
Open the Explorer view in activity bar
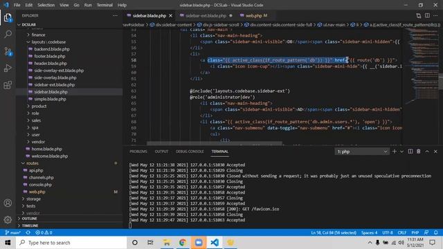tap(8, 18)
